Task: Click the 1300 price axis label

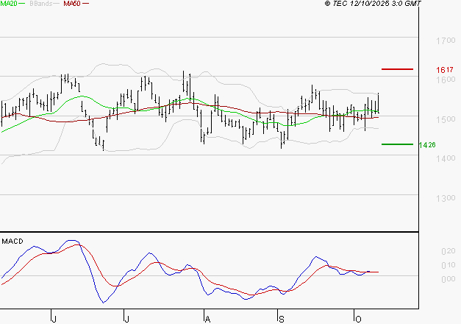Action: [x=446, y=199]
